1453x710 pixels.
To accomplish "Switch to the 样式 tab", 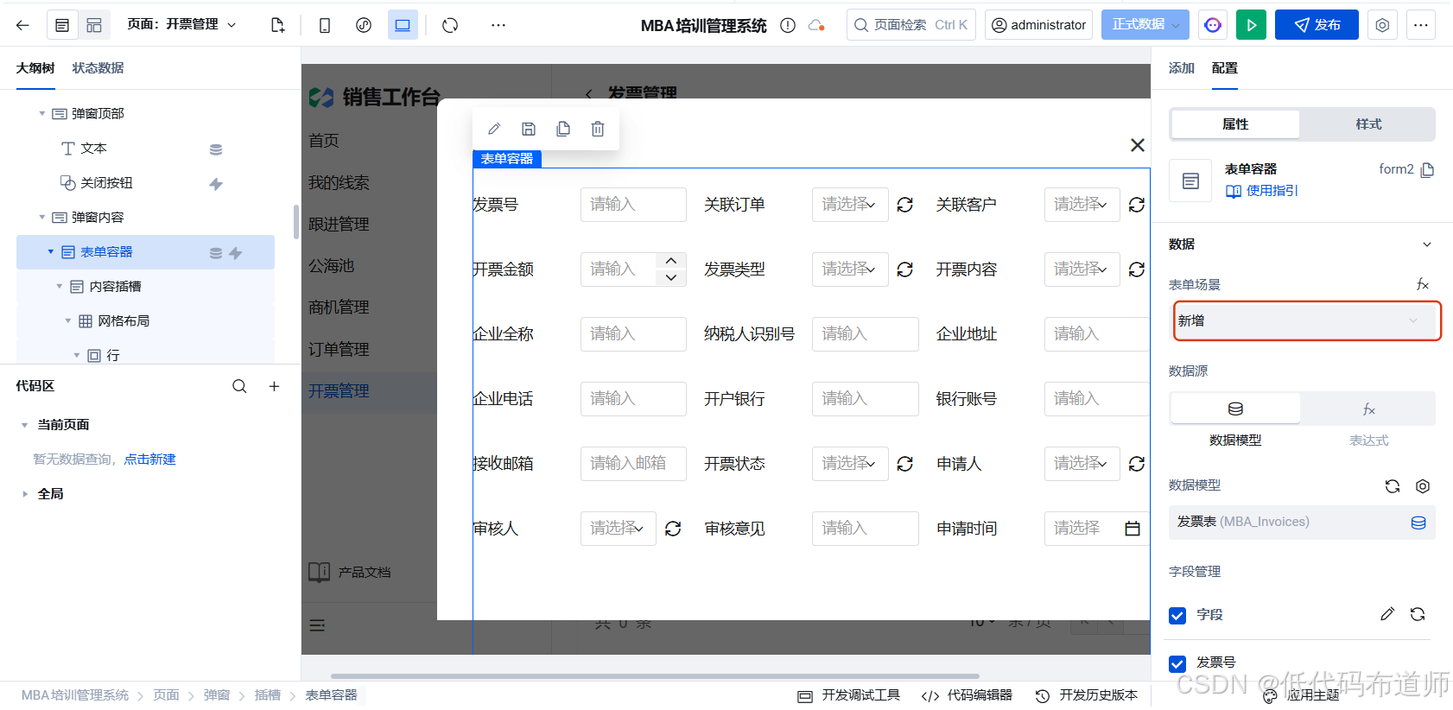I will tap(1368, 124).
